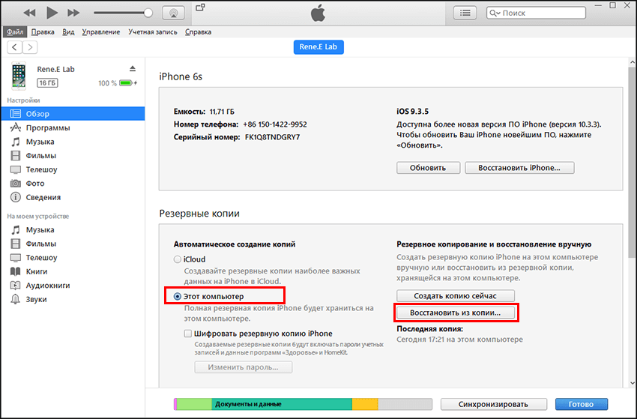Click Восстановить iPhone... button

pos(519,168)
